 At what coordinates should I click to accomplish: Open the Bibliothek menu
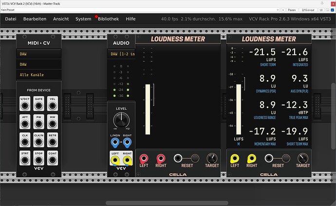[x=108, y=19]
